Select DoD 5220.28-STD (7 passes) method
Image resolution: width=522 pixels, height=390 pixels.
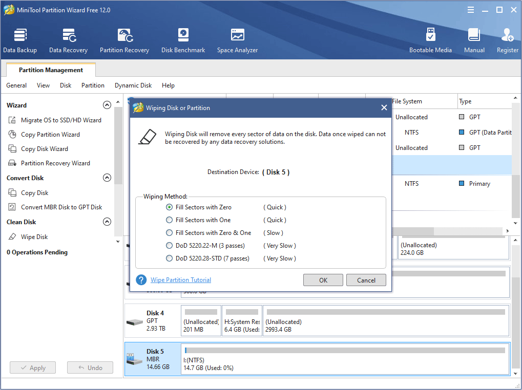[x=170, y=258]
